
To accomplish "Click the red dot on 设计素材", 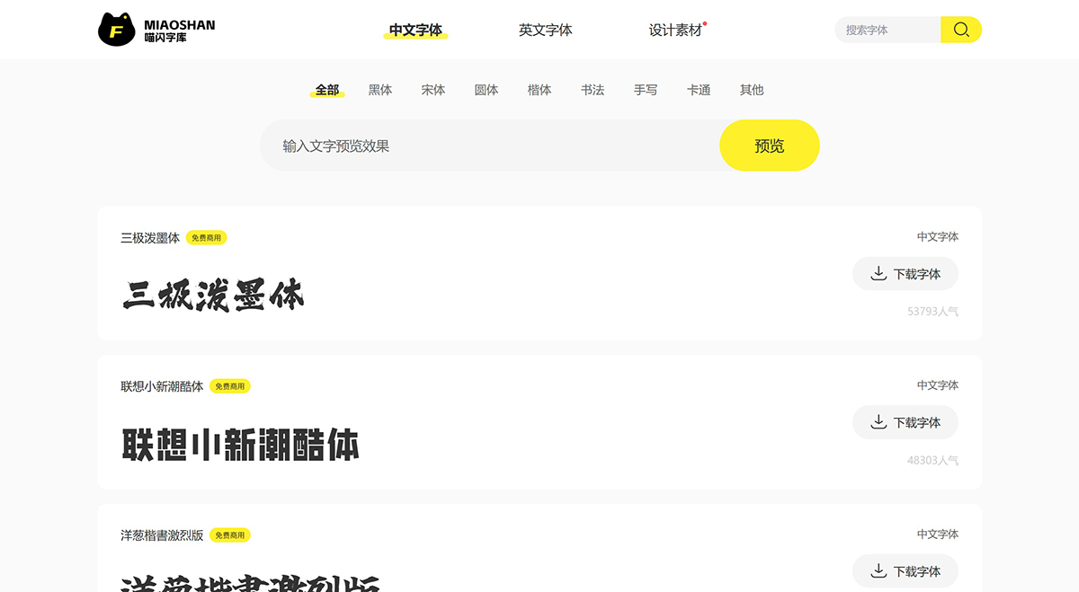I will point(705,22).
